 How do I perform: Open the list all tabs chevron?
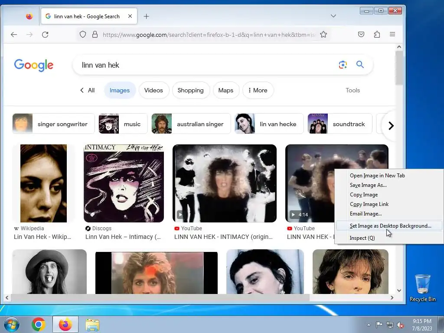click(x=333, y=16)
